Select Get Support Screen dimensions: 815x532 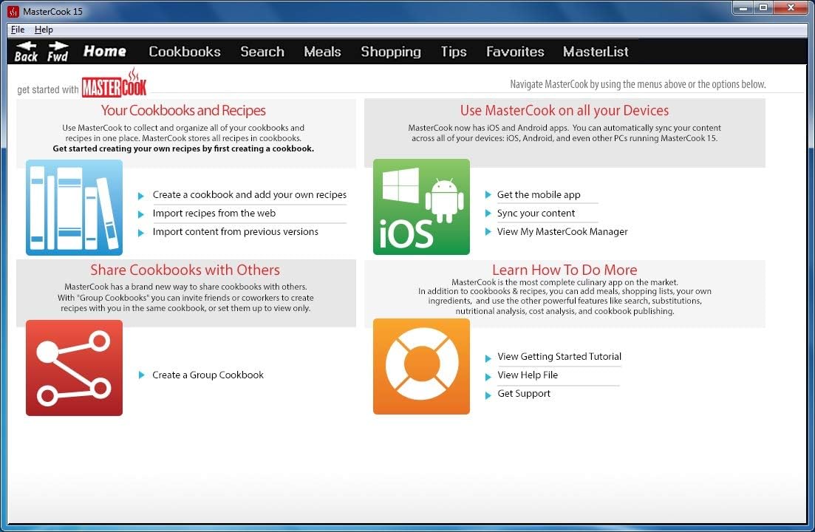coord(524,393)
